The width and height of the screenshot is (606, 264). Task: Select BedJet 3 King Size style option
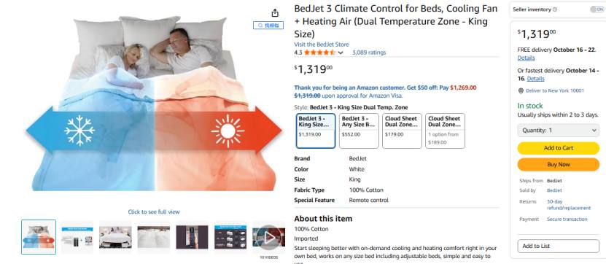(316, 131)
